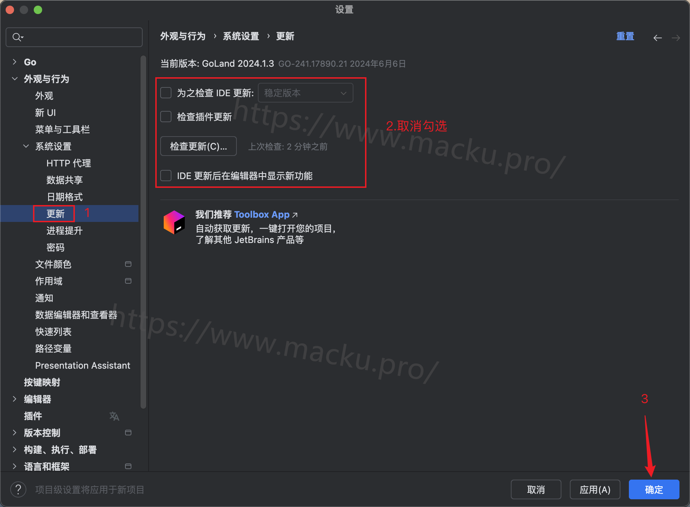The width and height of the screenshot is (690, 507).
Task: Expand the 构建、执行、部署 section
Action: point(14,449)
